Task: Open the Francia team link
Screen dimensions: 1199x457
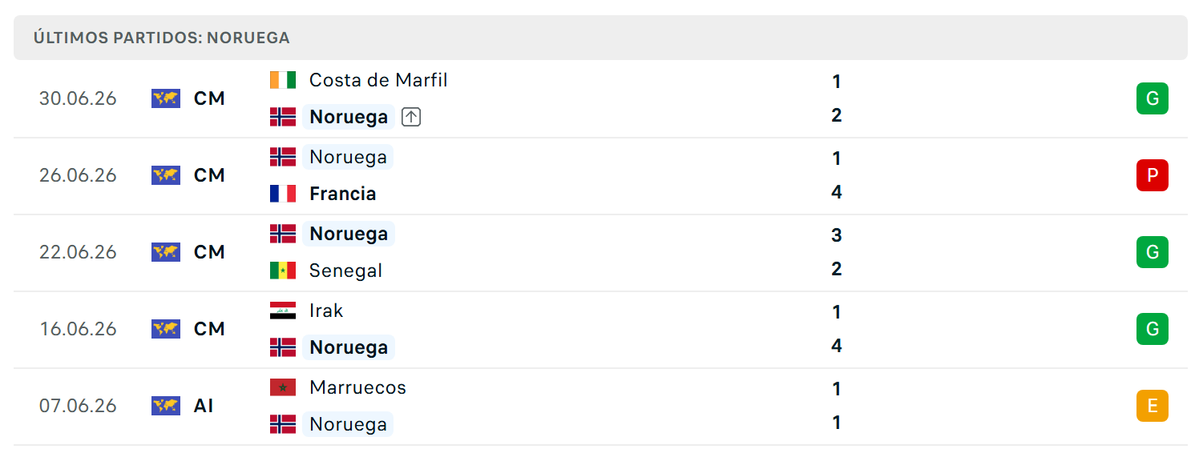Action: pyautogui.click(x=342, y=194)
